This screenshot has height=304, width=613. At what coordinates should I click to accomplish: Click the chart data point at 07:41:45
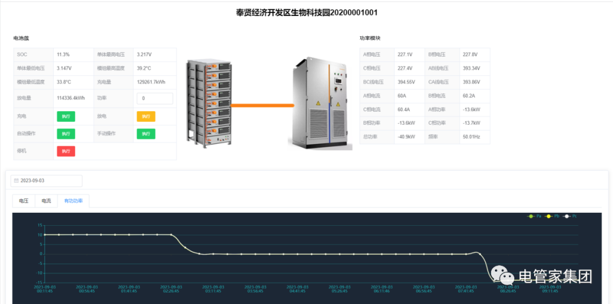pyautogui.click(x=465, y=254)
